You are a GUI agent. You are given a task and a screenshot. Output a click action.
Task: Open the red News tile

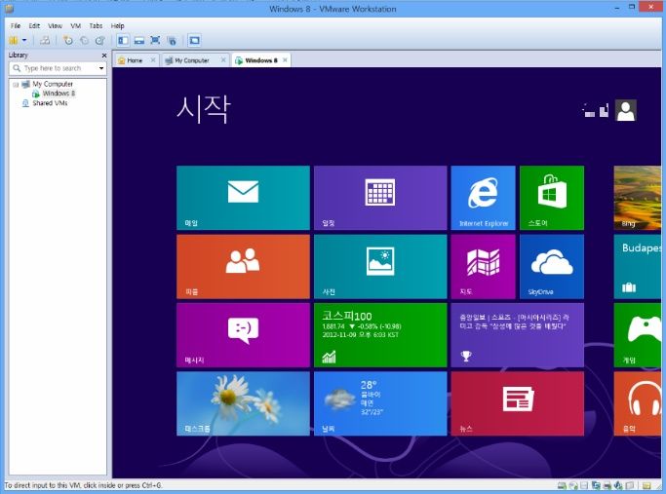click(x=518, y=403)
